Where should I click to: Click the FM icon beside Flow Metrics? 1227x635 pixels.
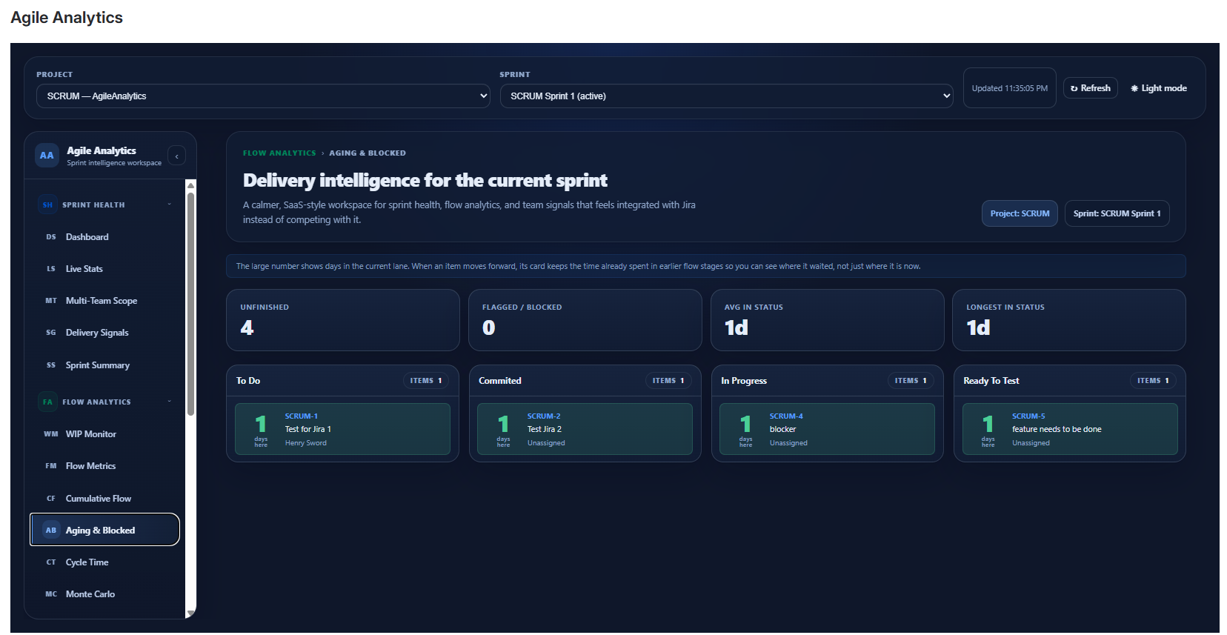pos(51,466)
